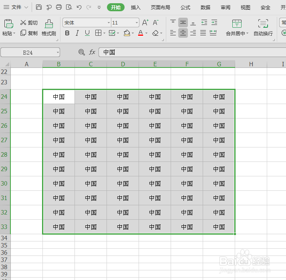This screenshot has height=280, width=286.
Task: Click the Copy (复制) button
Action: 29,33
